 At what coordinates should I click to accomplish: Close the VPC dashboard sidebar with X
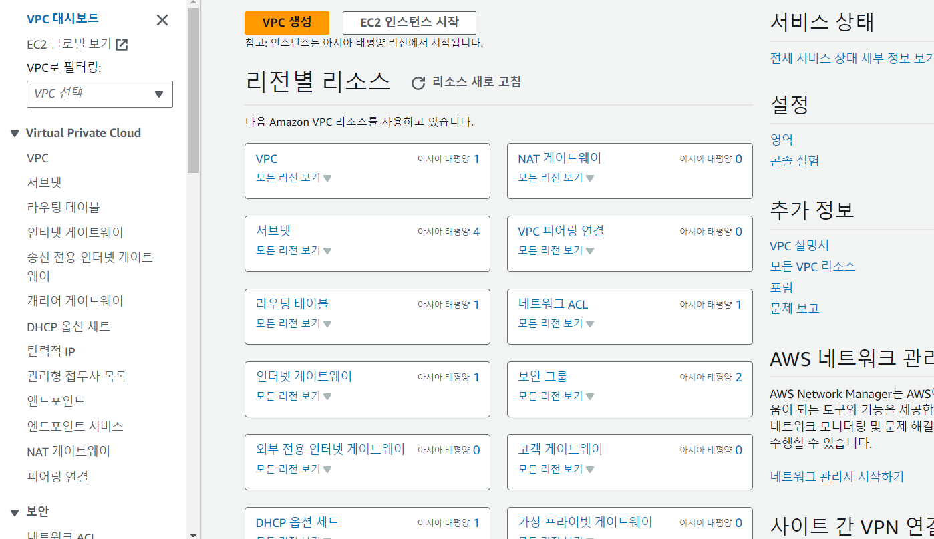pos(162,20)
